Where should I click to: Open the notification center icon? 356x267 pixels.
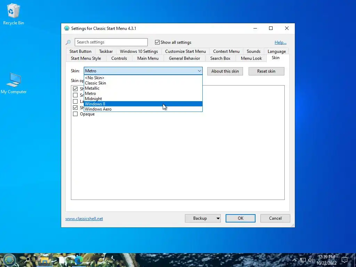click(x=345, y=260)
